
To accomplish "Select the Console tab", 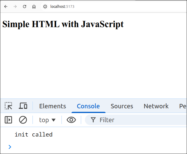I will click(x=88, y=106).
